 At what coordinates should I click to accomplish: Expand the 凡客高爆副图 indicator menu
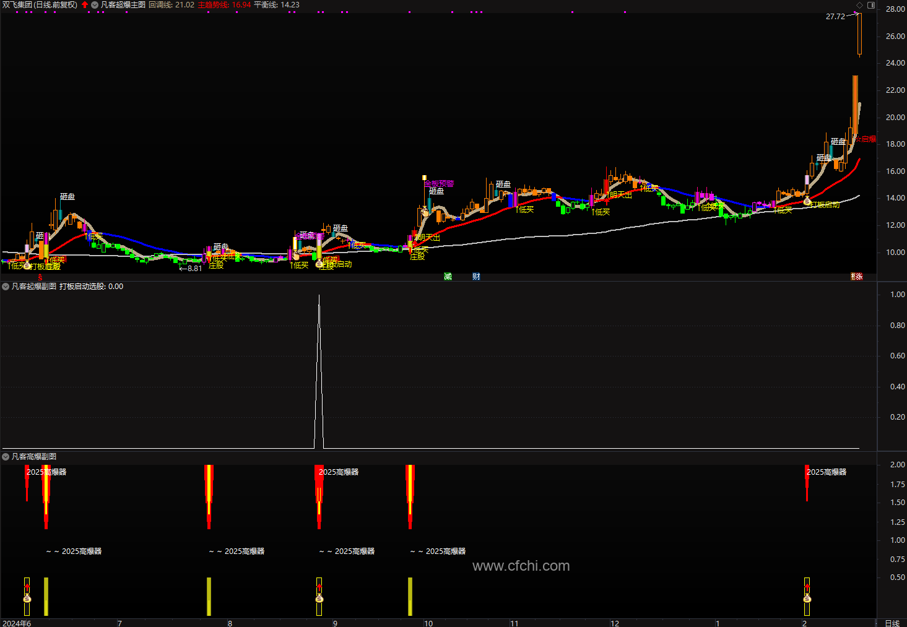[x=6, y=457]
